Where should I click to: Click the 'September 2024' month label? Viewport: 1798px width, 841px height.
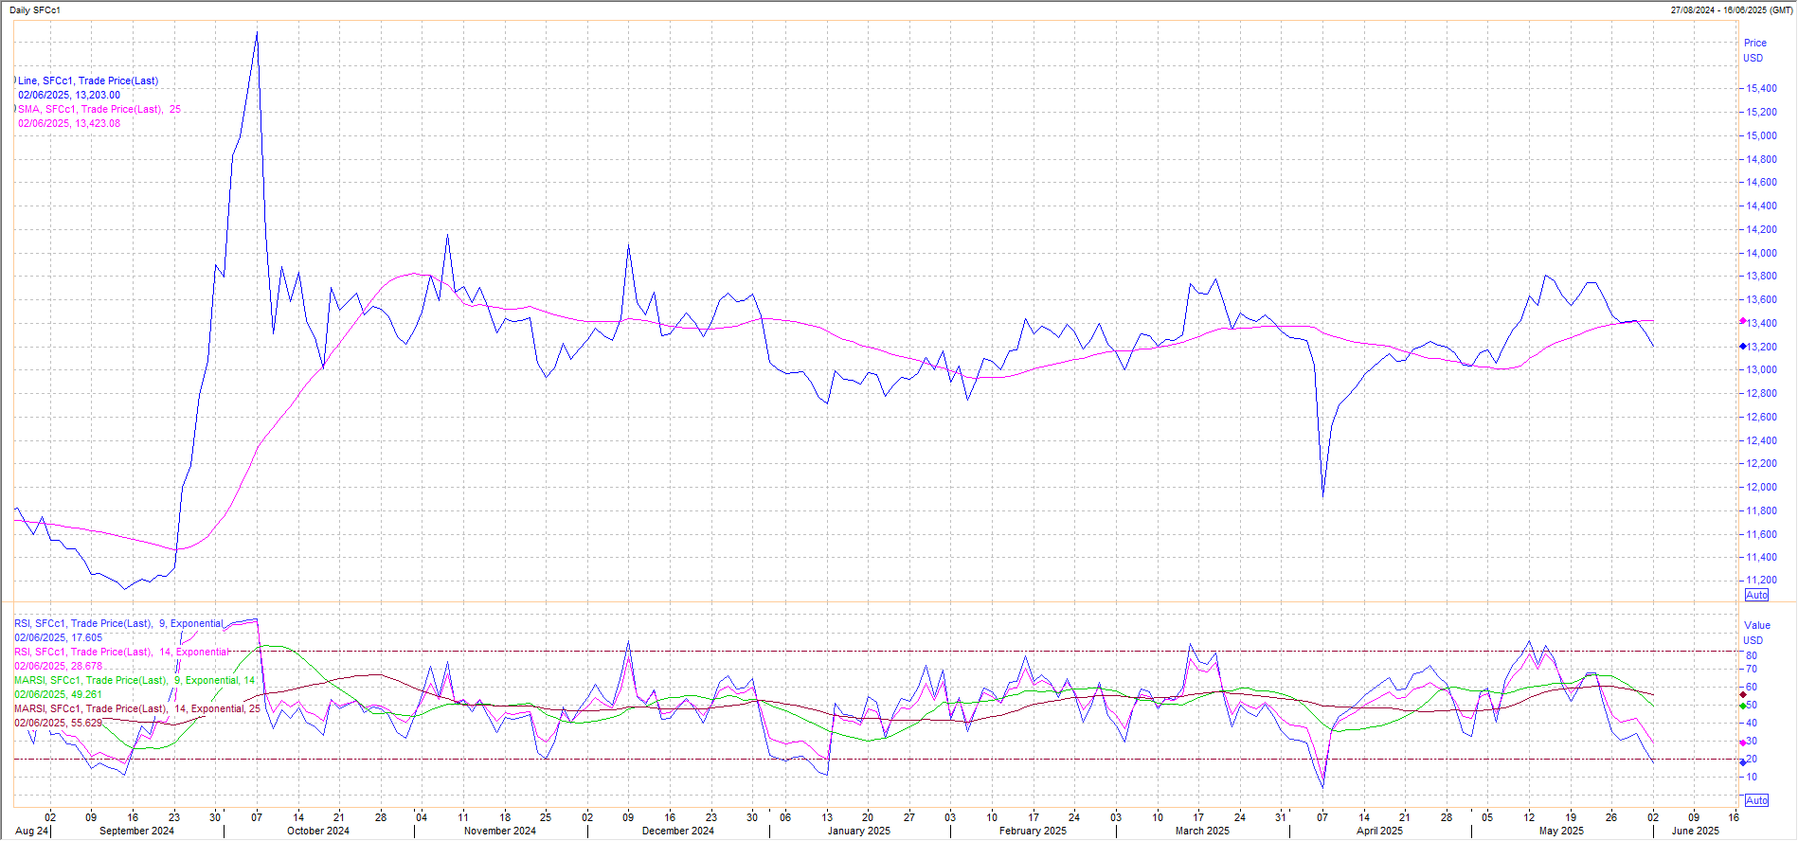click(136, 832)
